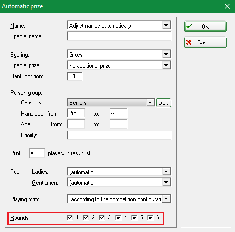The height and width of the screenshot is (232, 235).
Task: Toggle round 2 checkbox
Action: point(86,217)
